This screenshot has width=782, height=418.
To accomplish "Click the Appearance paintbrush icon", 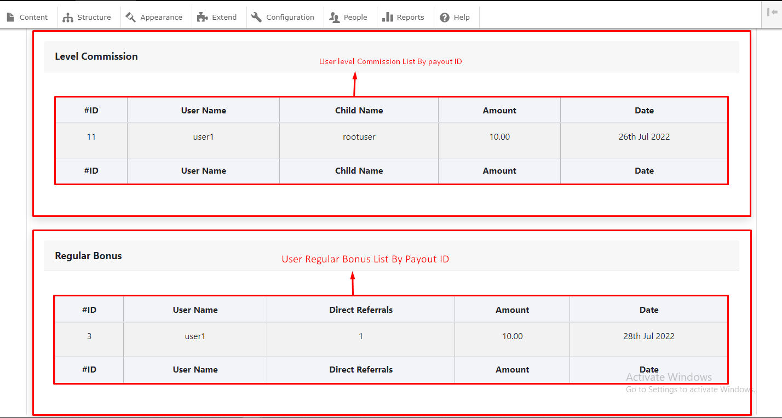I will coord(130,18).
